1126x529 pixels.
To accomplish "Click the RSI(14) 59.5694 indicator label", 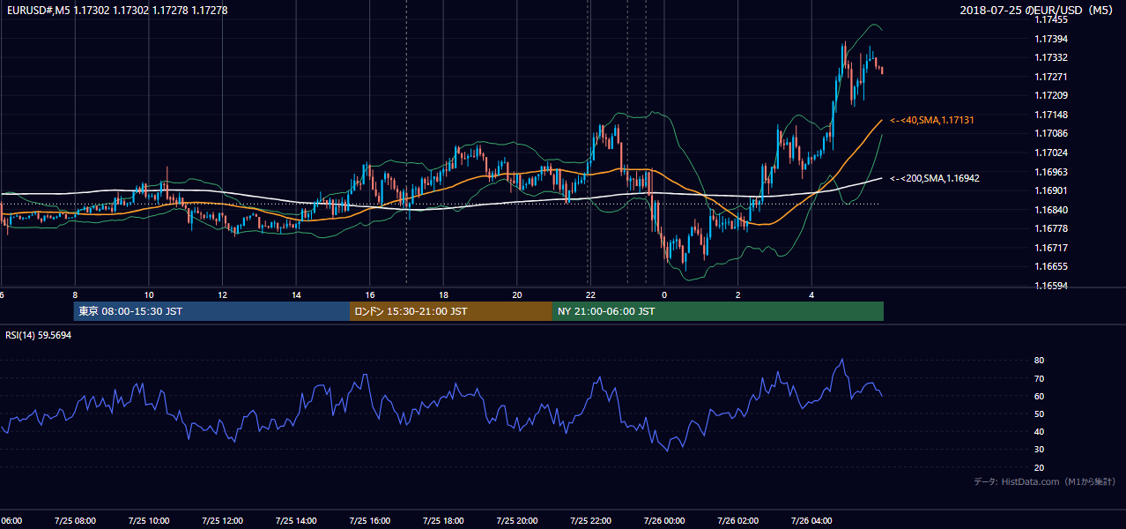I will [39, 335].
